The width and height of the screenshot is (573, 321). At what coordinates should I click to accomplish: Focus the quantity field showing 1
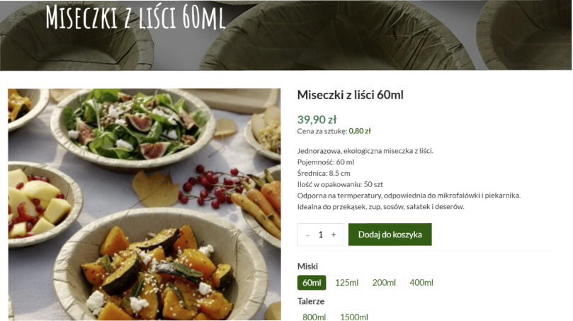tap(320, 235)
